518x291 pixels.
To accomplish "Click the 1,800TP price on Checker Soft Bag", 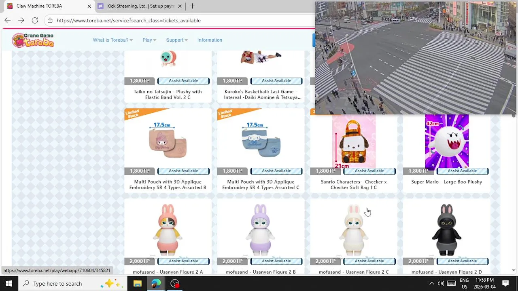I will (x=325, y=171).
